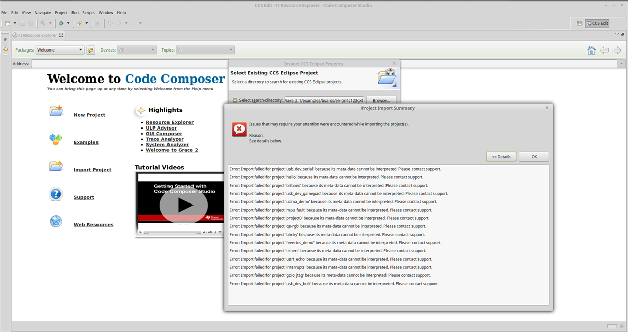Click OK in Project Import Summary

534,157
